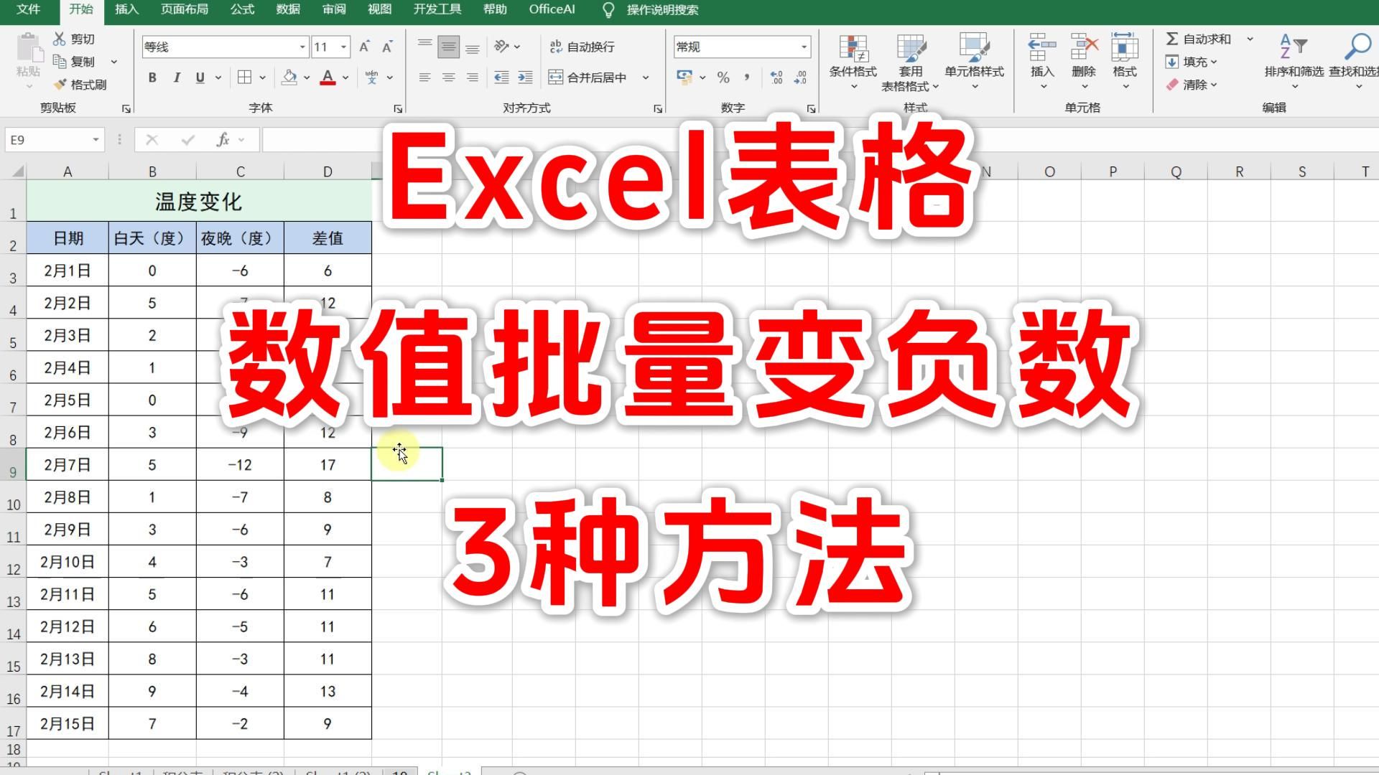Open the font name 等线 dropdown
The height and width of the screenshot is (775, 1379).
pyautogui.click(x=302, y=47)
